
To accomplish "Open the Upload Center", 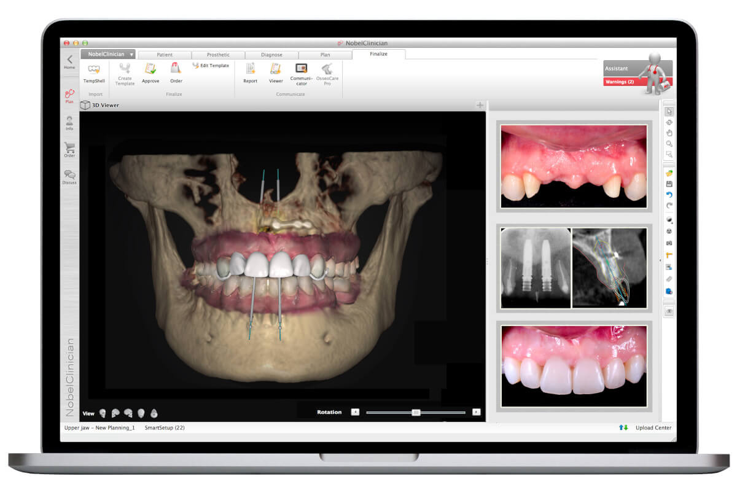I will pyautogui.click(x=653, y=427).
